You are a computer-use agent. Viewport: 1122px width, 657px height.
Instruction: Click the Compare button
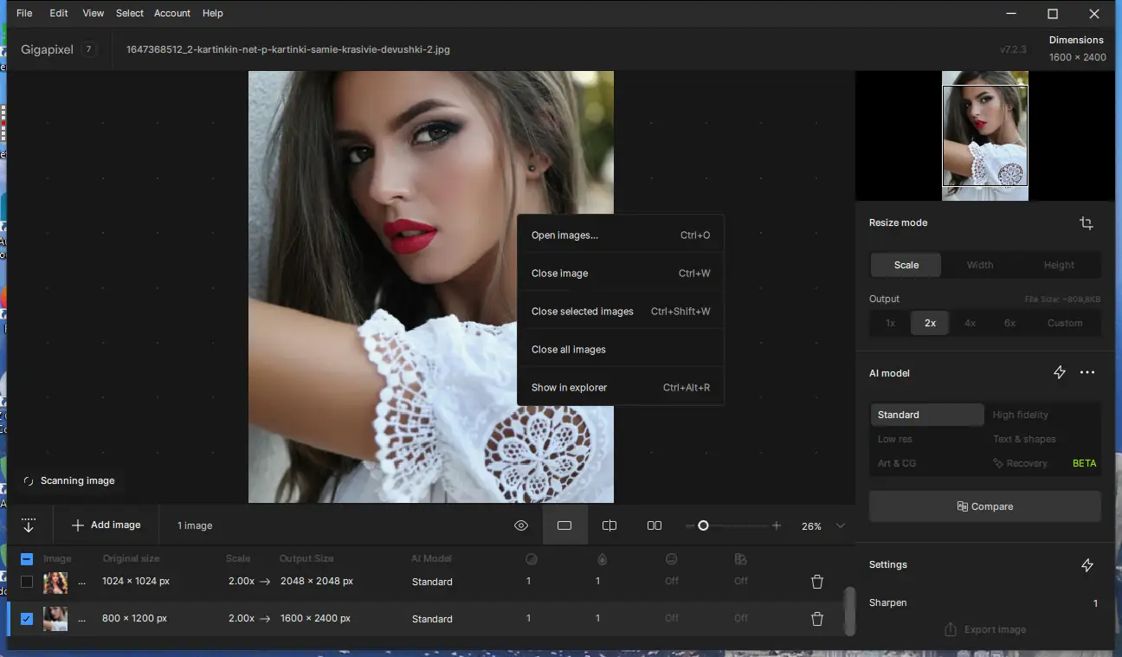(984, 506)
